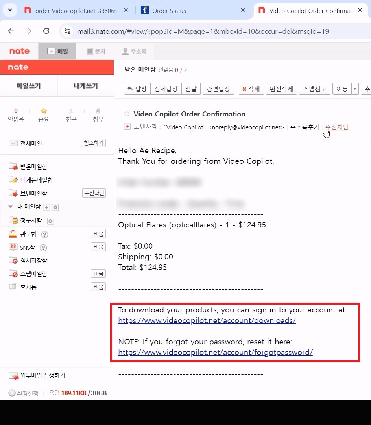This screenshot has height=425, width=371.
Task: Click help icon beside 광고함
Action: pyautogui.click(x=45, y=235)
